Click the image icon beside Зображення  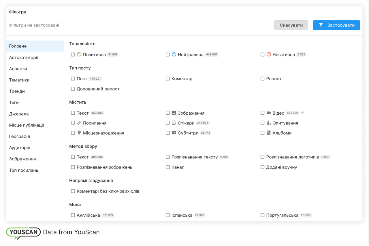tap(174, 113)
